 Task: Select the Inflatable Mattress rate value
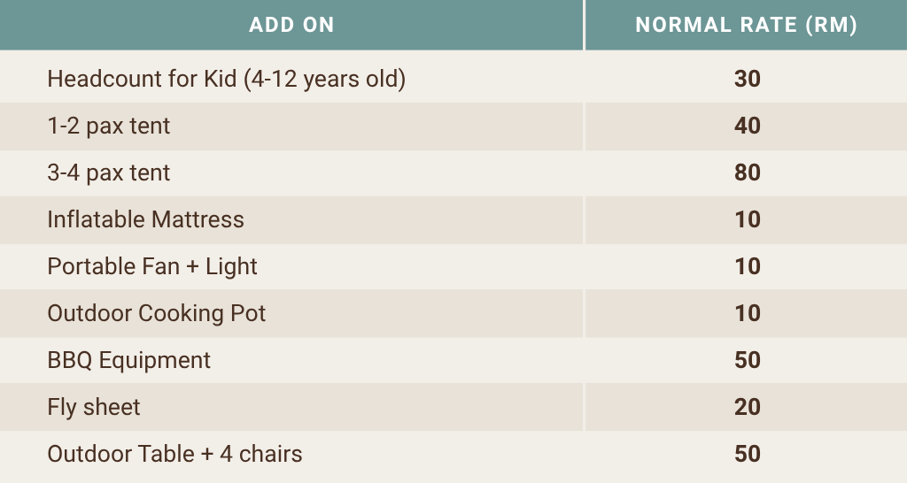tap(748, 219)
